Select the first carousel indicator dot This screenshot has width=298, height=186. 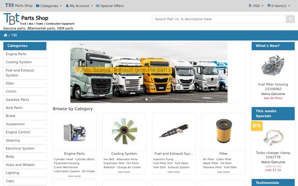[147, 99]
